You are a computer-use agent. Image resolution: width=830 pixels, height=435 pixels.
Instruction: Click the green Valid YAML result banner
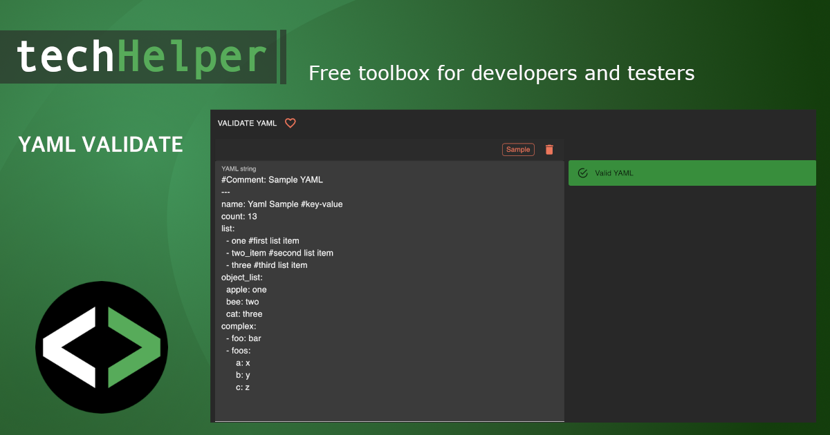[692, 173]
